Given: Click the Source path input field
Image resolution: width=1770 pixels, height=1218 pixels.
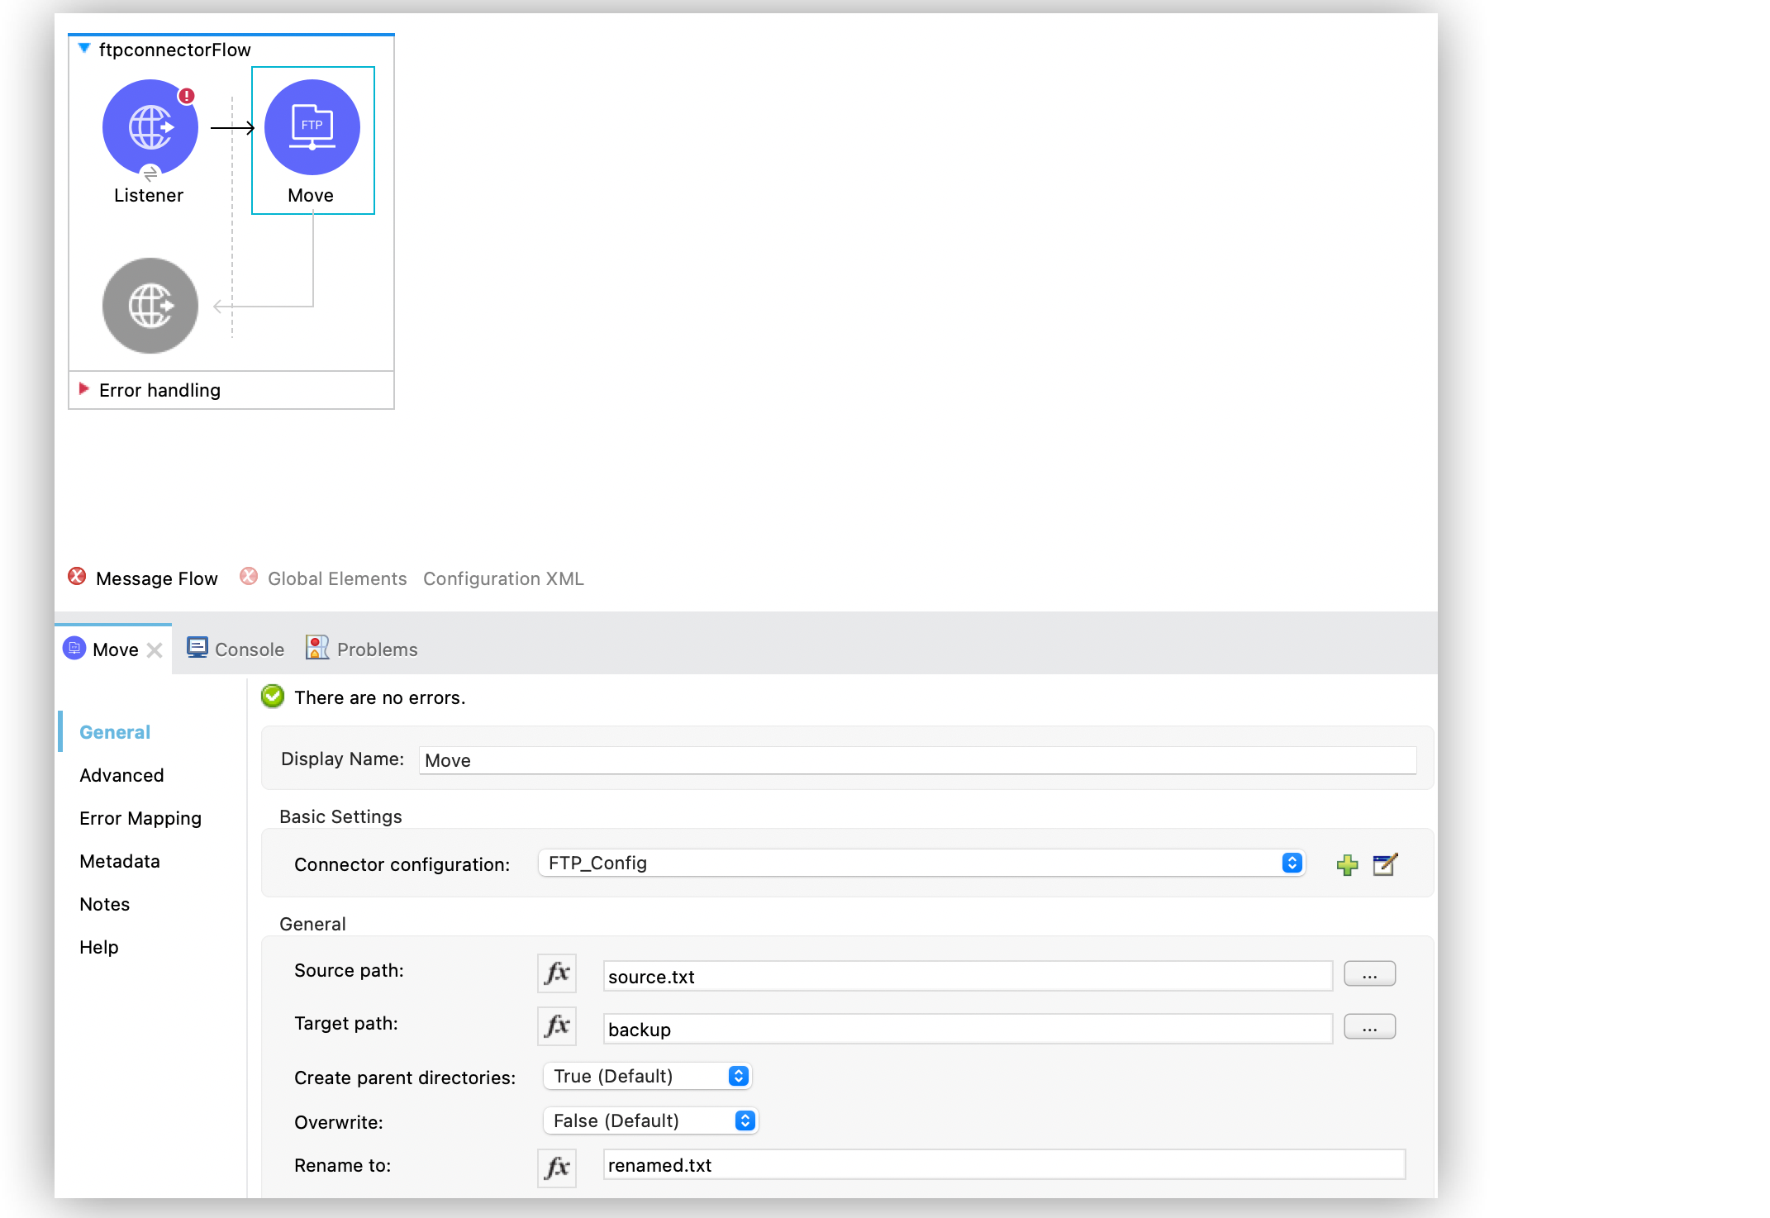Looking at the screenshot, I should coord(968,976).
